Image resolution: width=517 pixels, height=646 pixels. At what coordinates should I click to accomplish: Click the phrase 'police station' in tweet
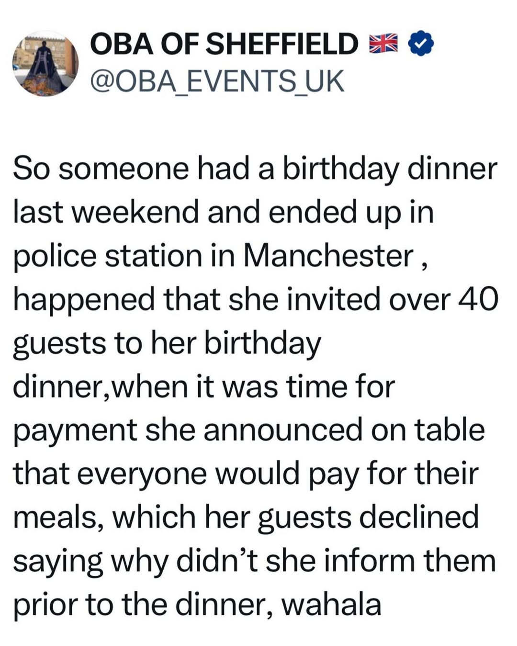108,256
